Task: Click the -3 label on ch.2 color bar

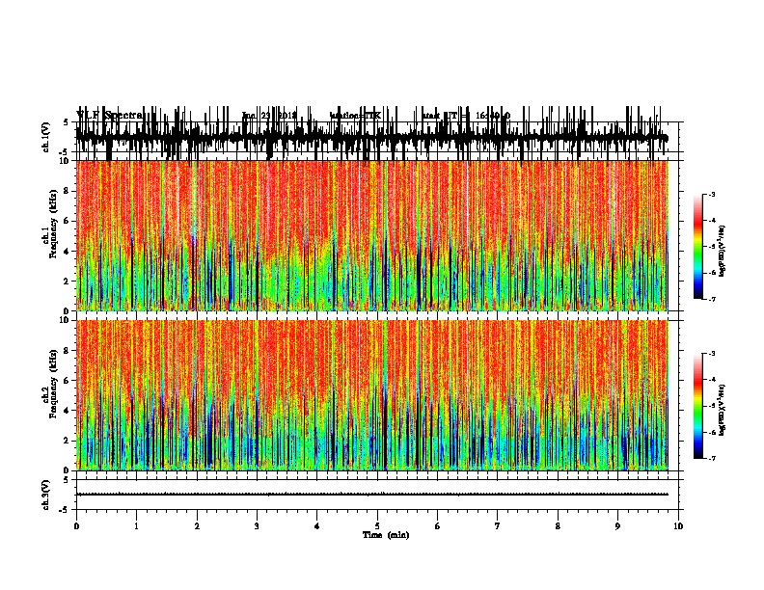Action: pos(711,354)
